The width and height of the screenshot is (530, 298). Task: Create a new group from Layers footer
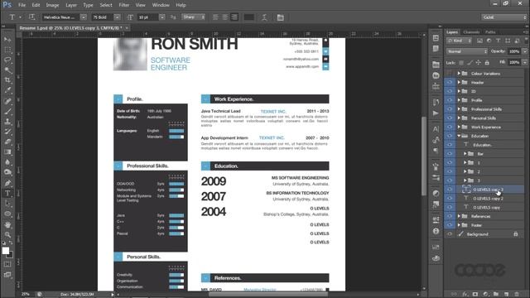496,295
